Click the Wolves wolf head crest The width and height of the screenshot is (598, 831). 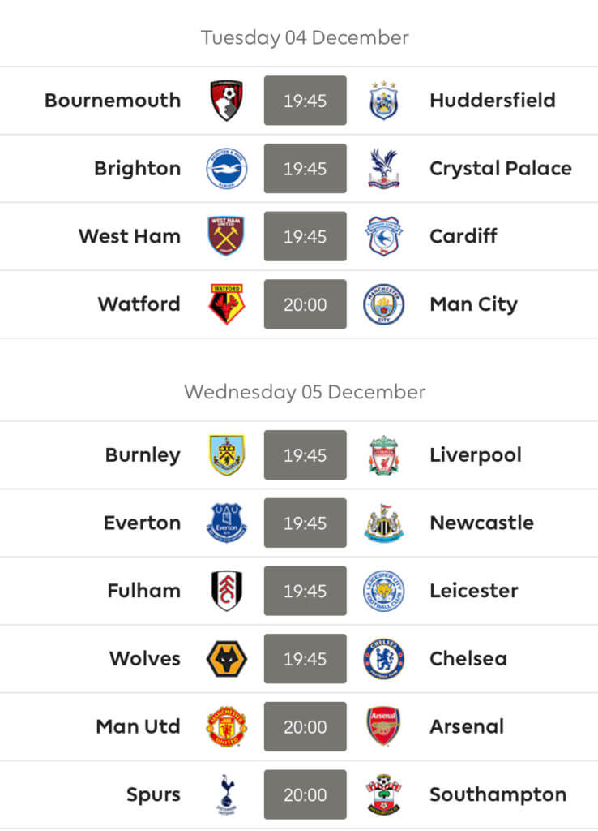(227, 658)
